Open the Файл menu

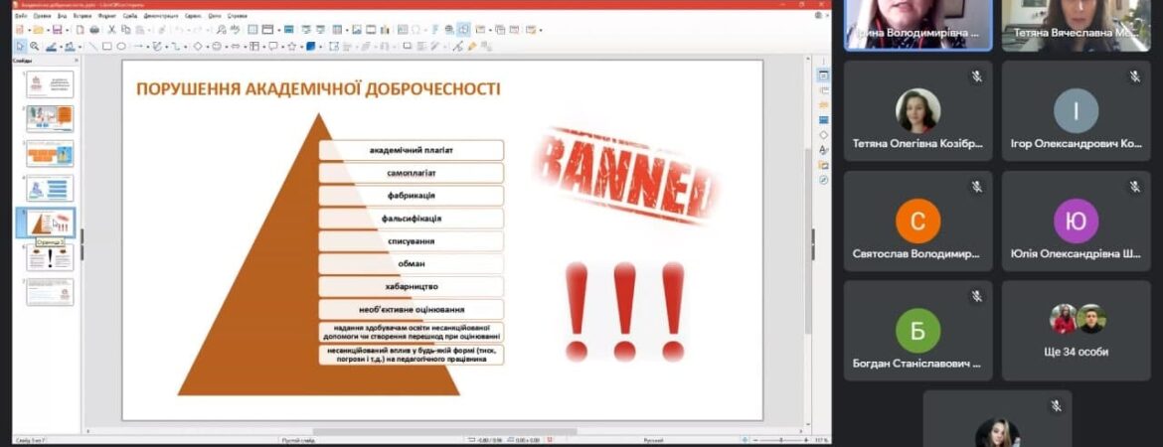[21, 15]
